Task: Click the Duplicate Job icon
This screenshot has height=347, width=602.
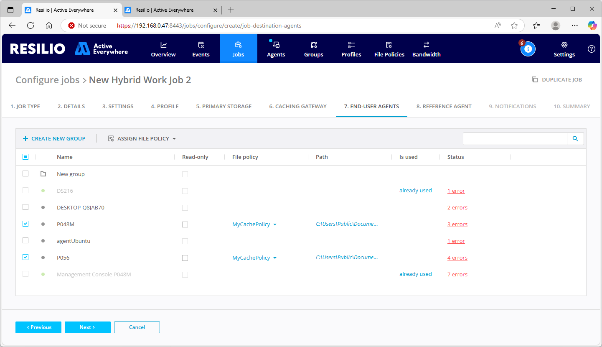Action: point(535,79)
